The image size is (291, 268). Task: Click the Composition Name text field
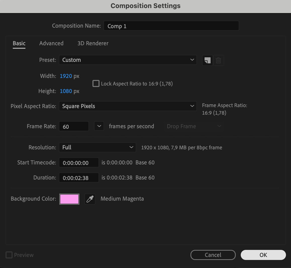(171, 26)
